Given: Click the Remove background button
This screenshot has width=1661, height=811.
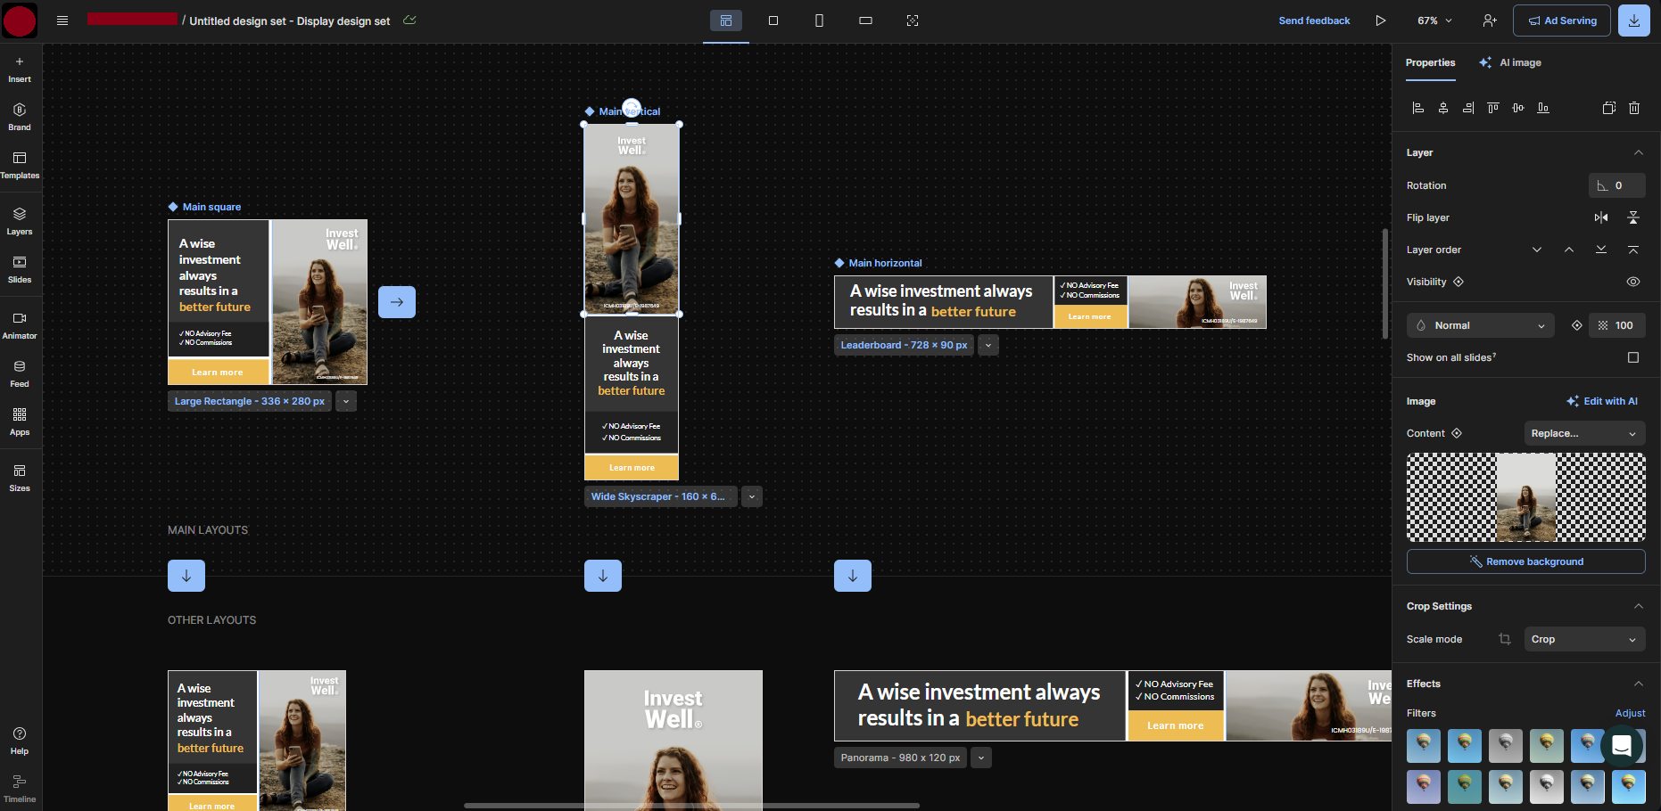Looking at the screenshot, I should (x=1525, y=561).
